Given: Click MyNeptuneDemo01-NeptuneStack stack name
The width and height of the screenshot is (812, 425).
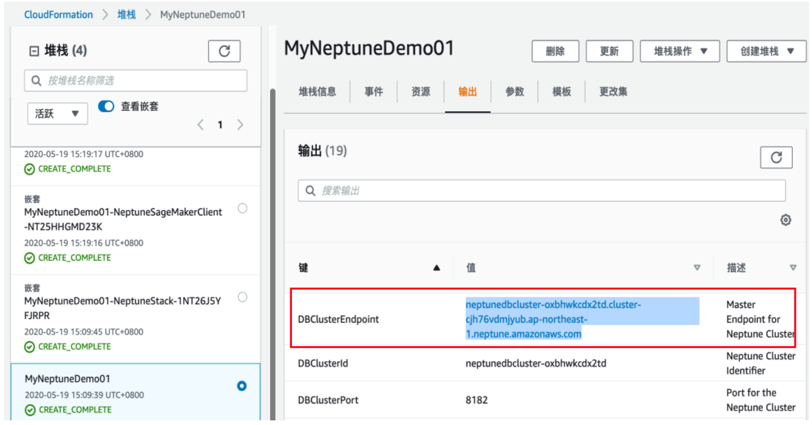Looking at the screenshot, I should point(122,308).
